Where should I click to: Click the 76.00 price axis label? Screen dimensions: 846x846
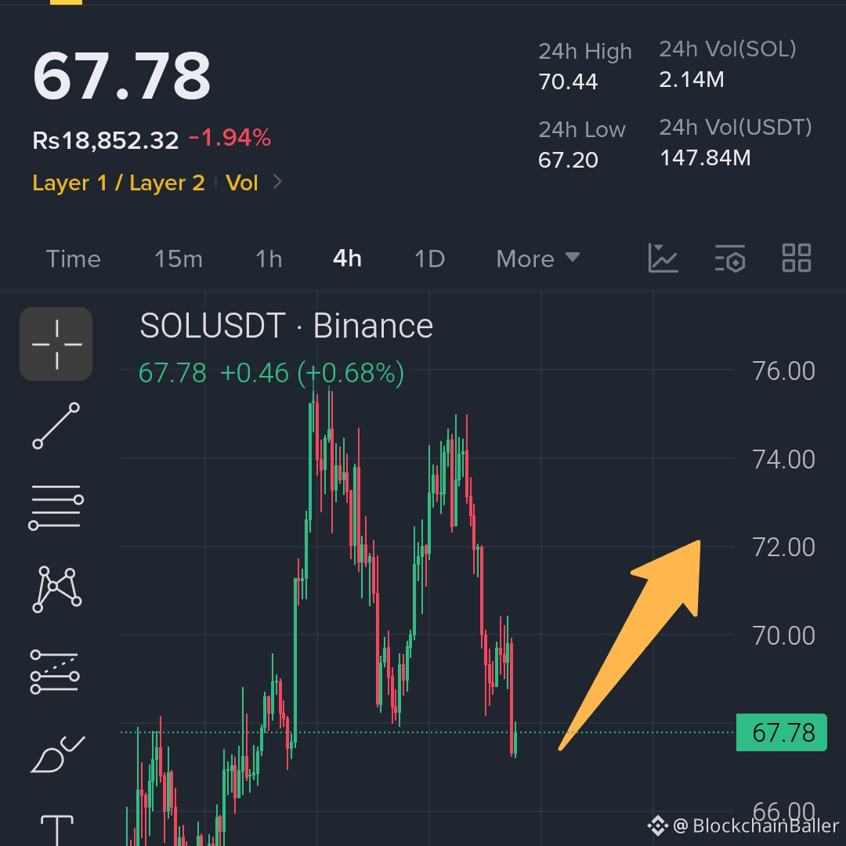783,371
